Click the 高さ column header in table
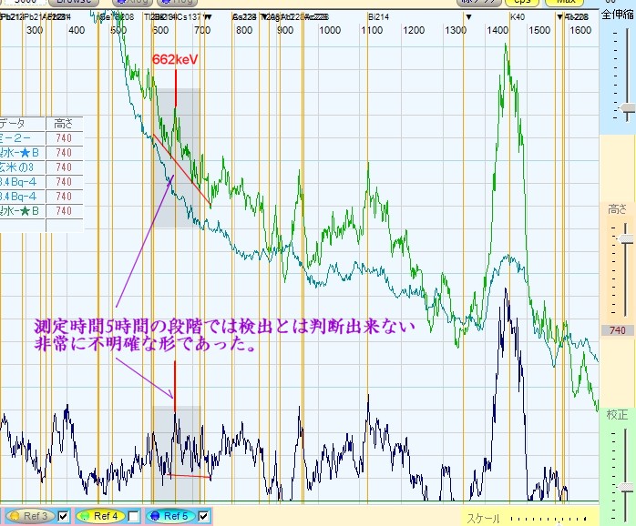This screenshot has height=526, width=636. coord(64,124)
